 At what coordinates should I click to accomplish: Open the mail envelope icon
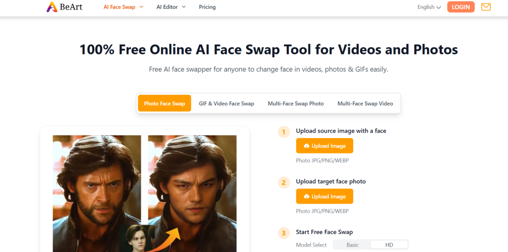click(x=486, y=7)
